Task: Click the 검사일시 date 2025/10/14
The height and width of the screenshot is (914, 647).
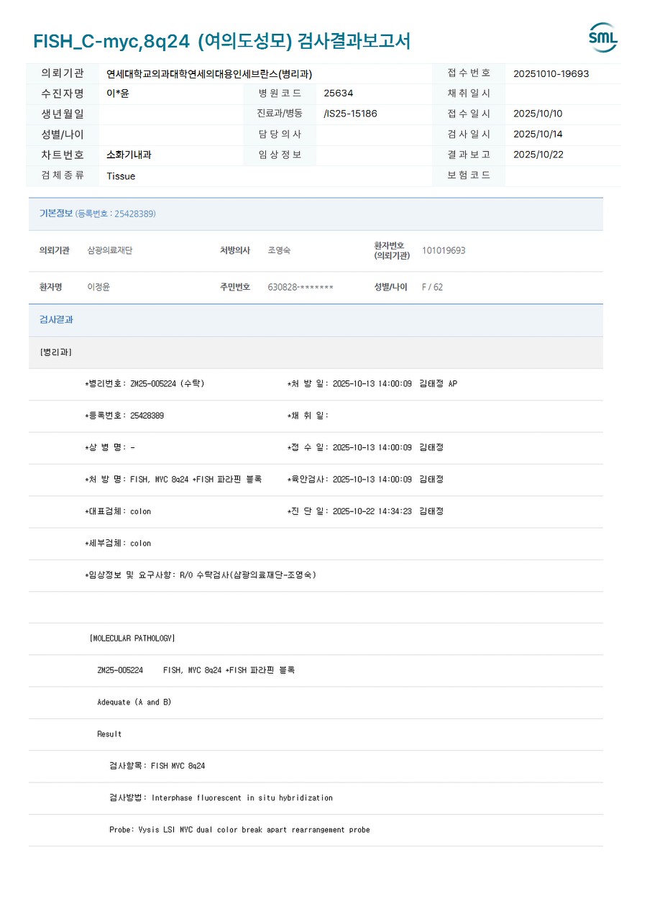Action: point(538,134)
